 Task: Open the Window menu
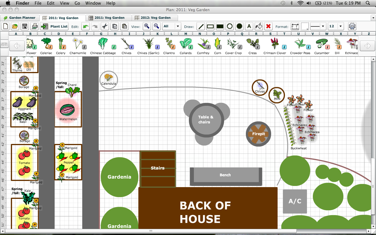93,3
